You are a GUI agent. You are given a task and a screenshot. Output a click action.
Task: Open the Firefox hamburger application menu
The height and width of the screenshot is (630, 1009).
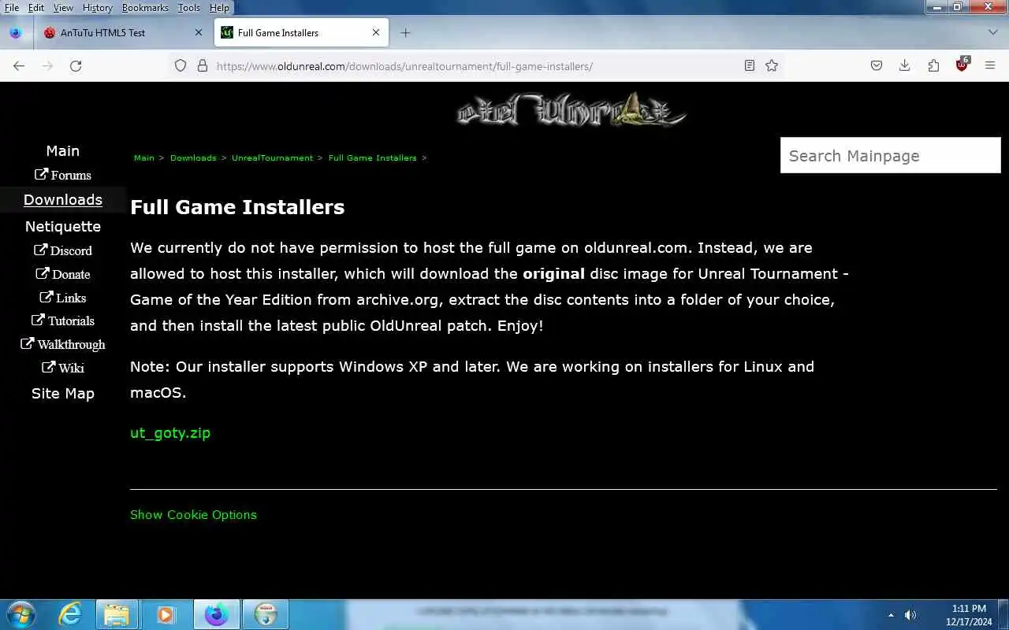coord(990,66)
